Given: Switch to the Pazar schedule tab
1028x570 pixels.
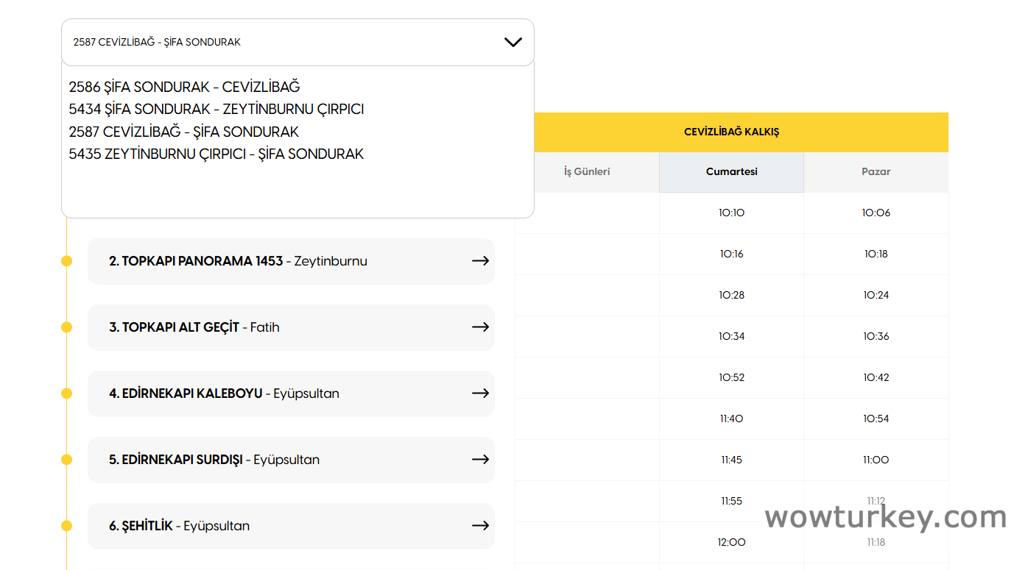Looking at the screenshot, I should pos(876,172).
